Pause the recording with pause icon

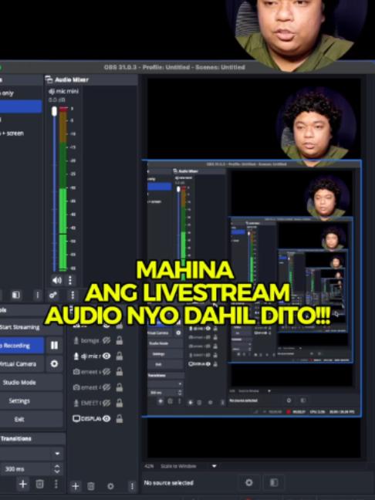tap(54, 346)
